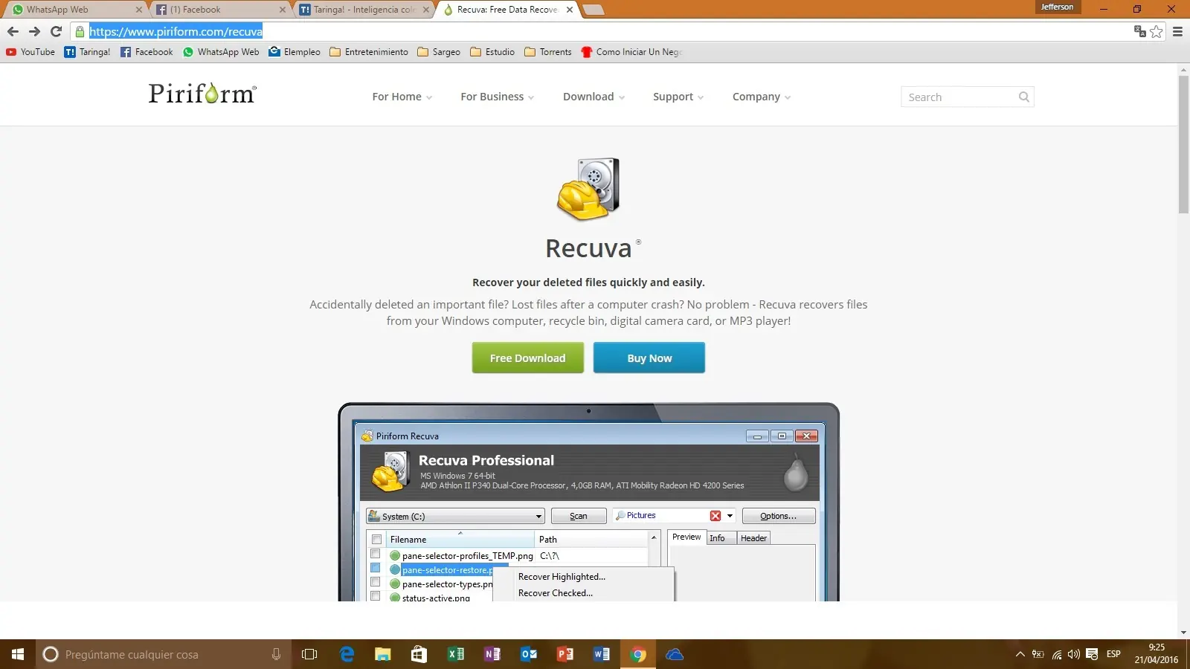Switch to the Chrome taskbar icon
Screen dimensions: 1190x669
[638, 654]
